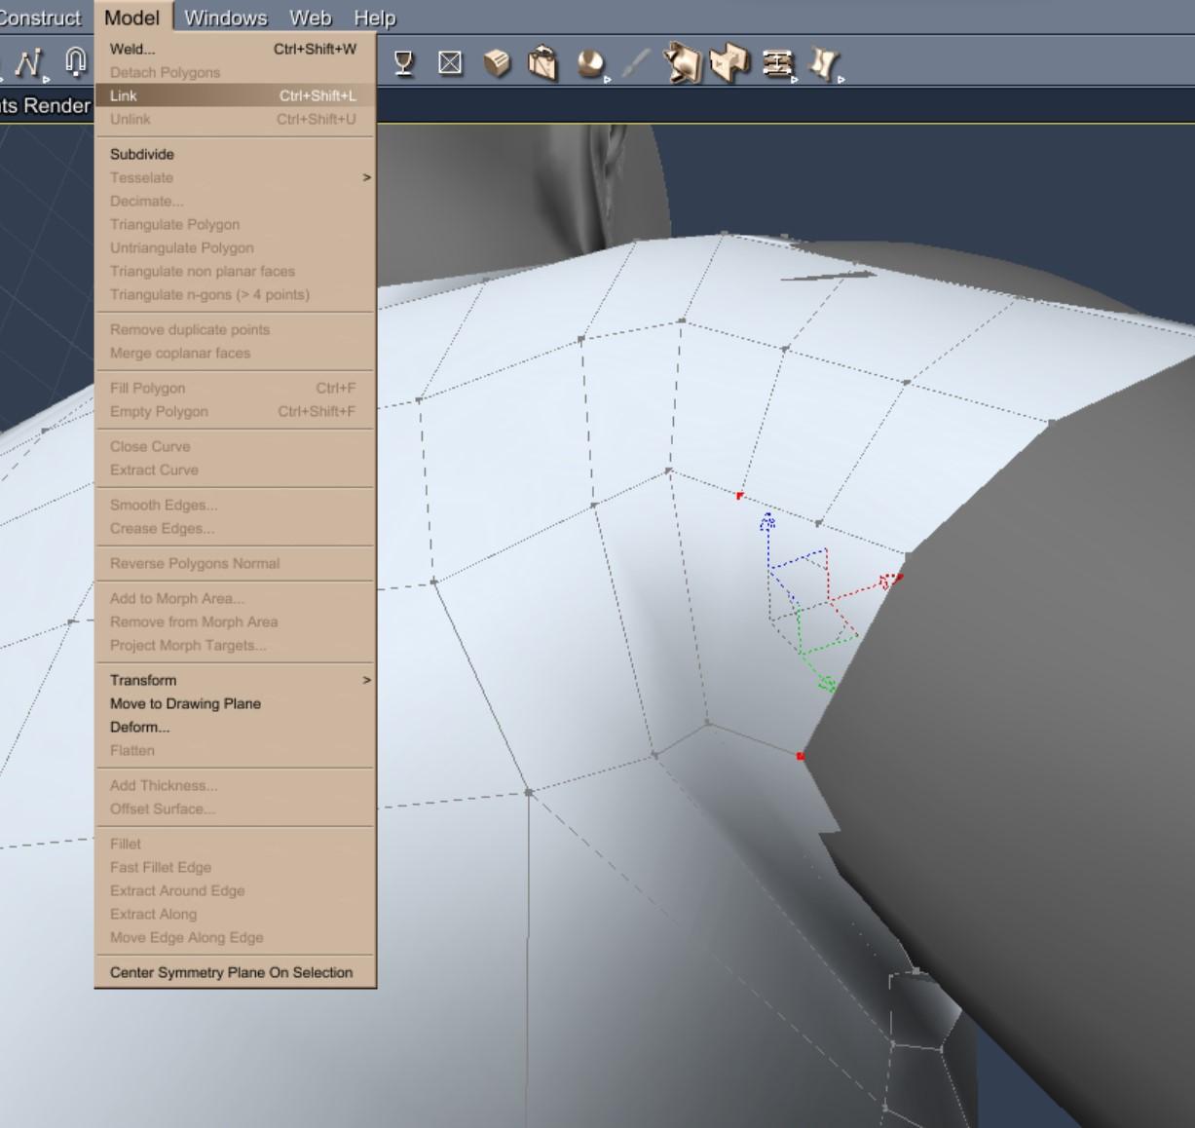Image resolution: width=1195 pixels, height=1128 pixels.
Task: Select the polyline drawing tool icon
Action: [27, 63]
